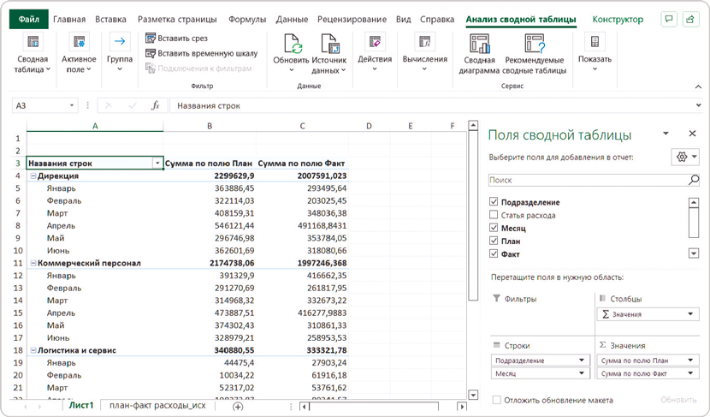Add a new sheet with plus button
The height and width of the screenshot is (417, 710).
coord(238,406)
